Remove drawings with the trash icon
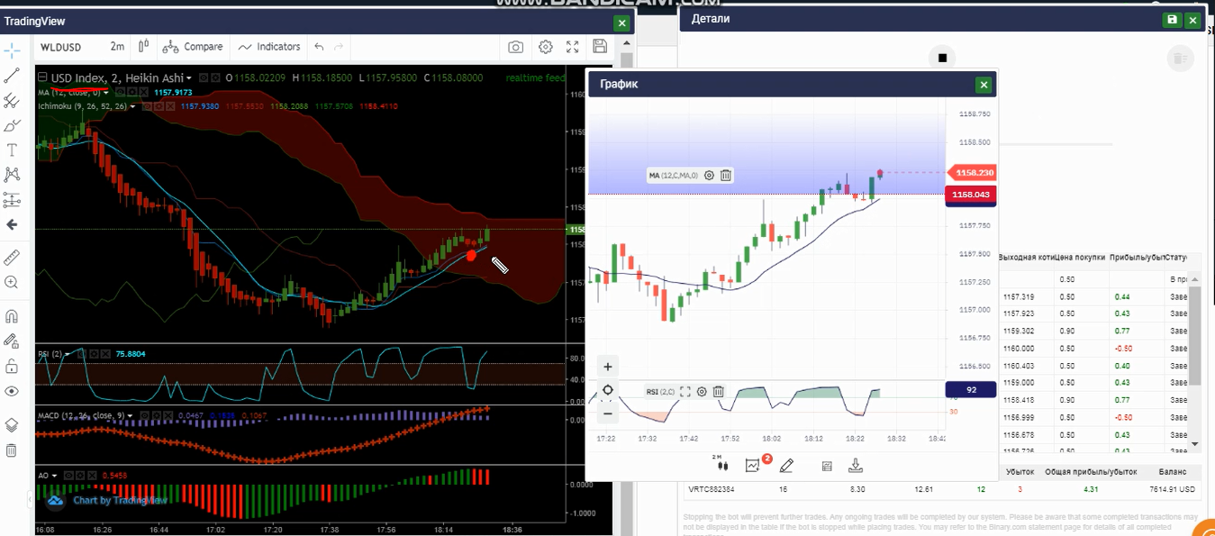The width and height of the screenshot is (1215, 536). (x=12, y=450)
